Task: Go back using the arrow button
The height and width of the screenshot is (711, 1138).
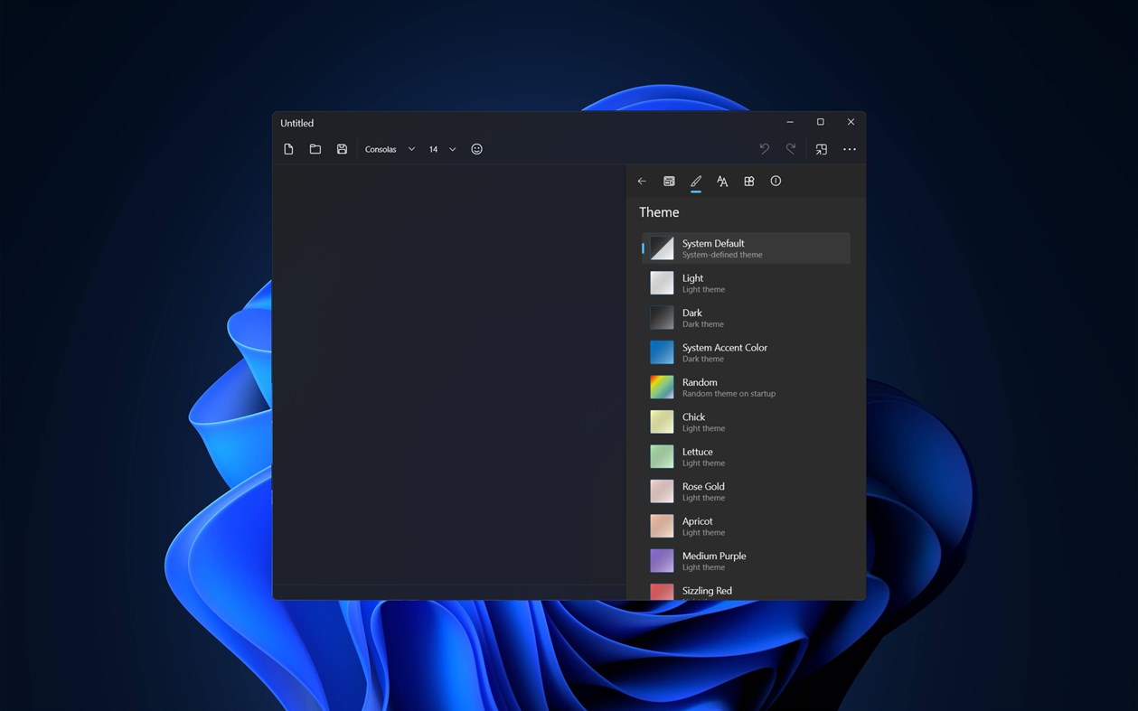Action: [x=642, y=181]
